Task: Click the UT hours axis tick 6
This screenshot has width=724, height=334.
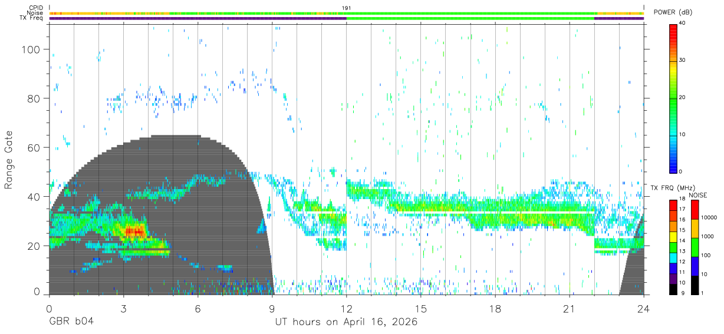Action: coord(198,309)
